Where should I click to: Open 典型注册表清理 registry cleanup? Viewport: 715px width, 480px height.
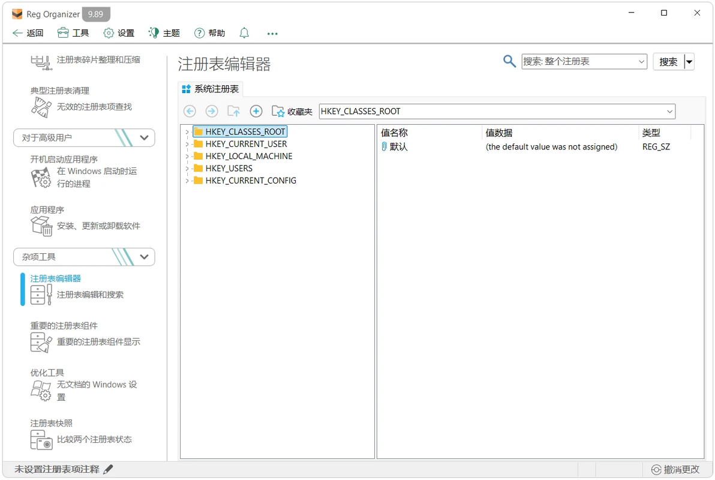[x=81, y=101]
